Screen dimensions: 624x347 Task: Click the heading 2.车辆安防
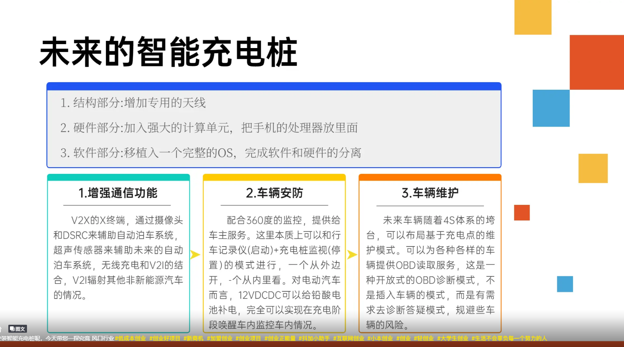click(x=274, y=193)
